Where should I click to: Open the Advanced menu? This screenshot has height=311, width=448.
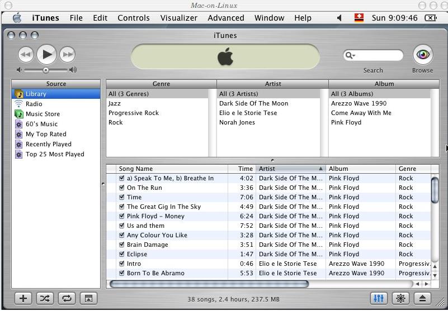226,18
